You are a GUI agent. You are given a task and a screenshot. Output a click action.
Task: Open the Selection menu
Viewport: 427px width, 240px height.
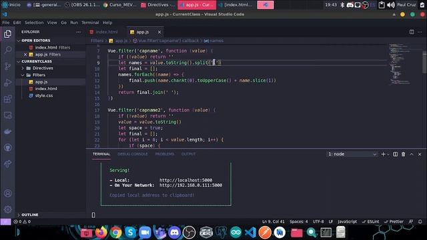point(34,23)
